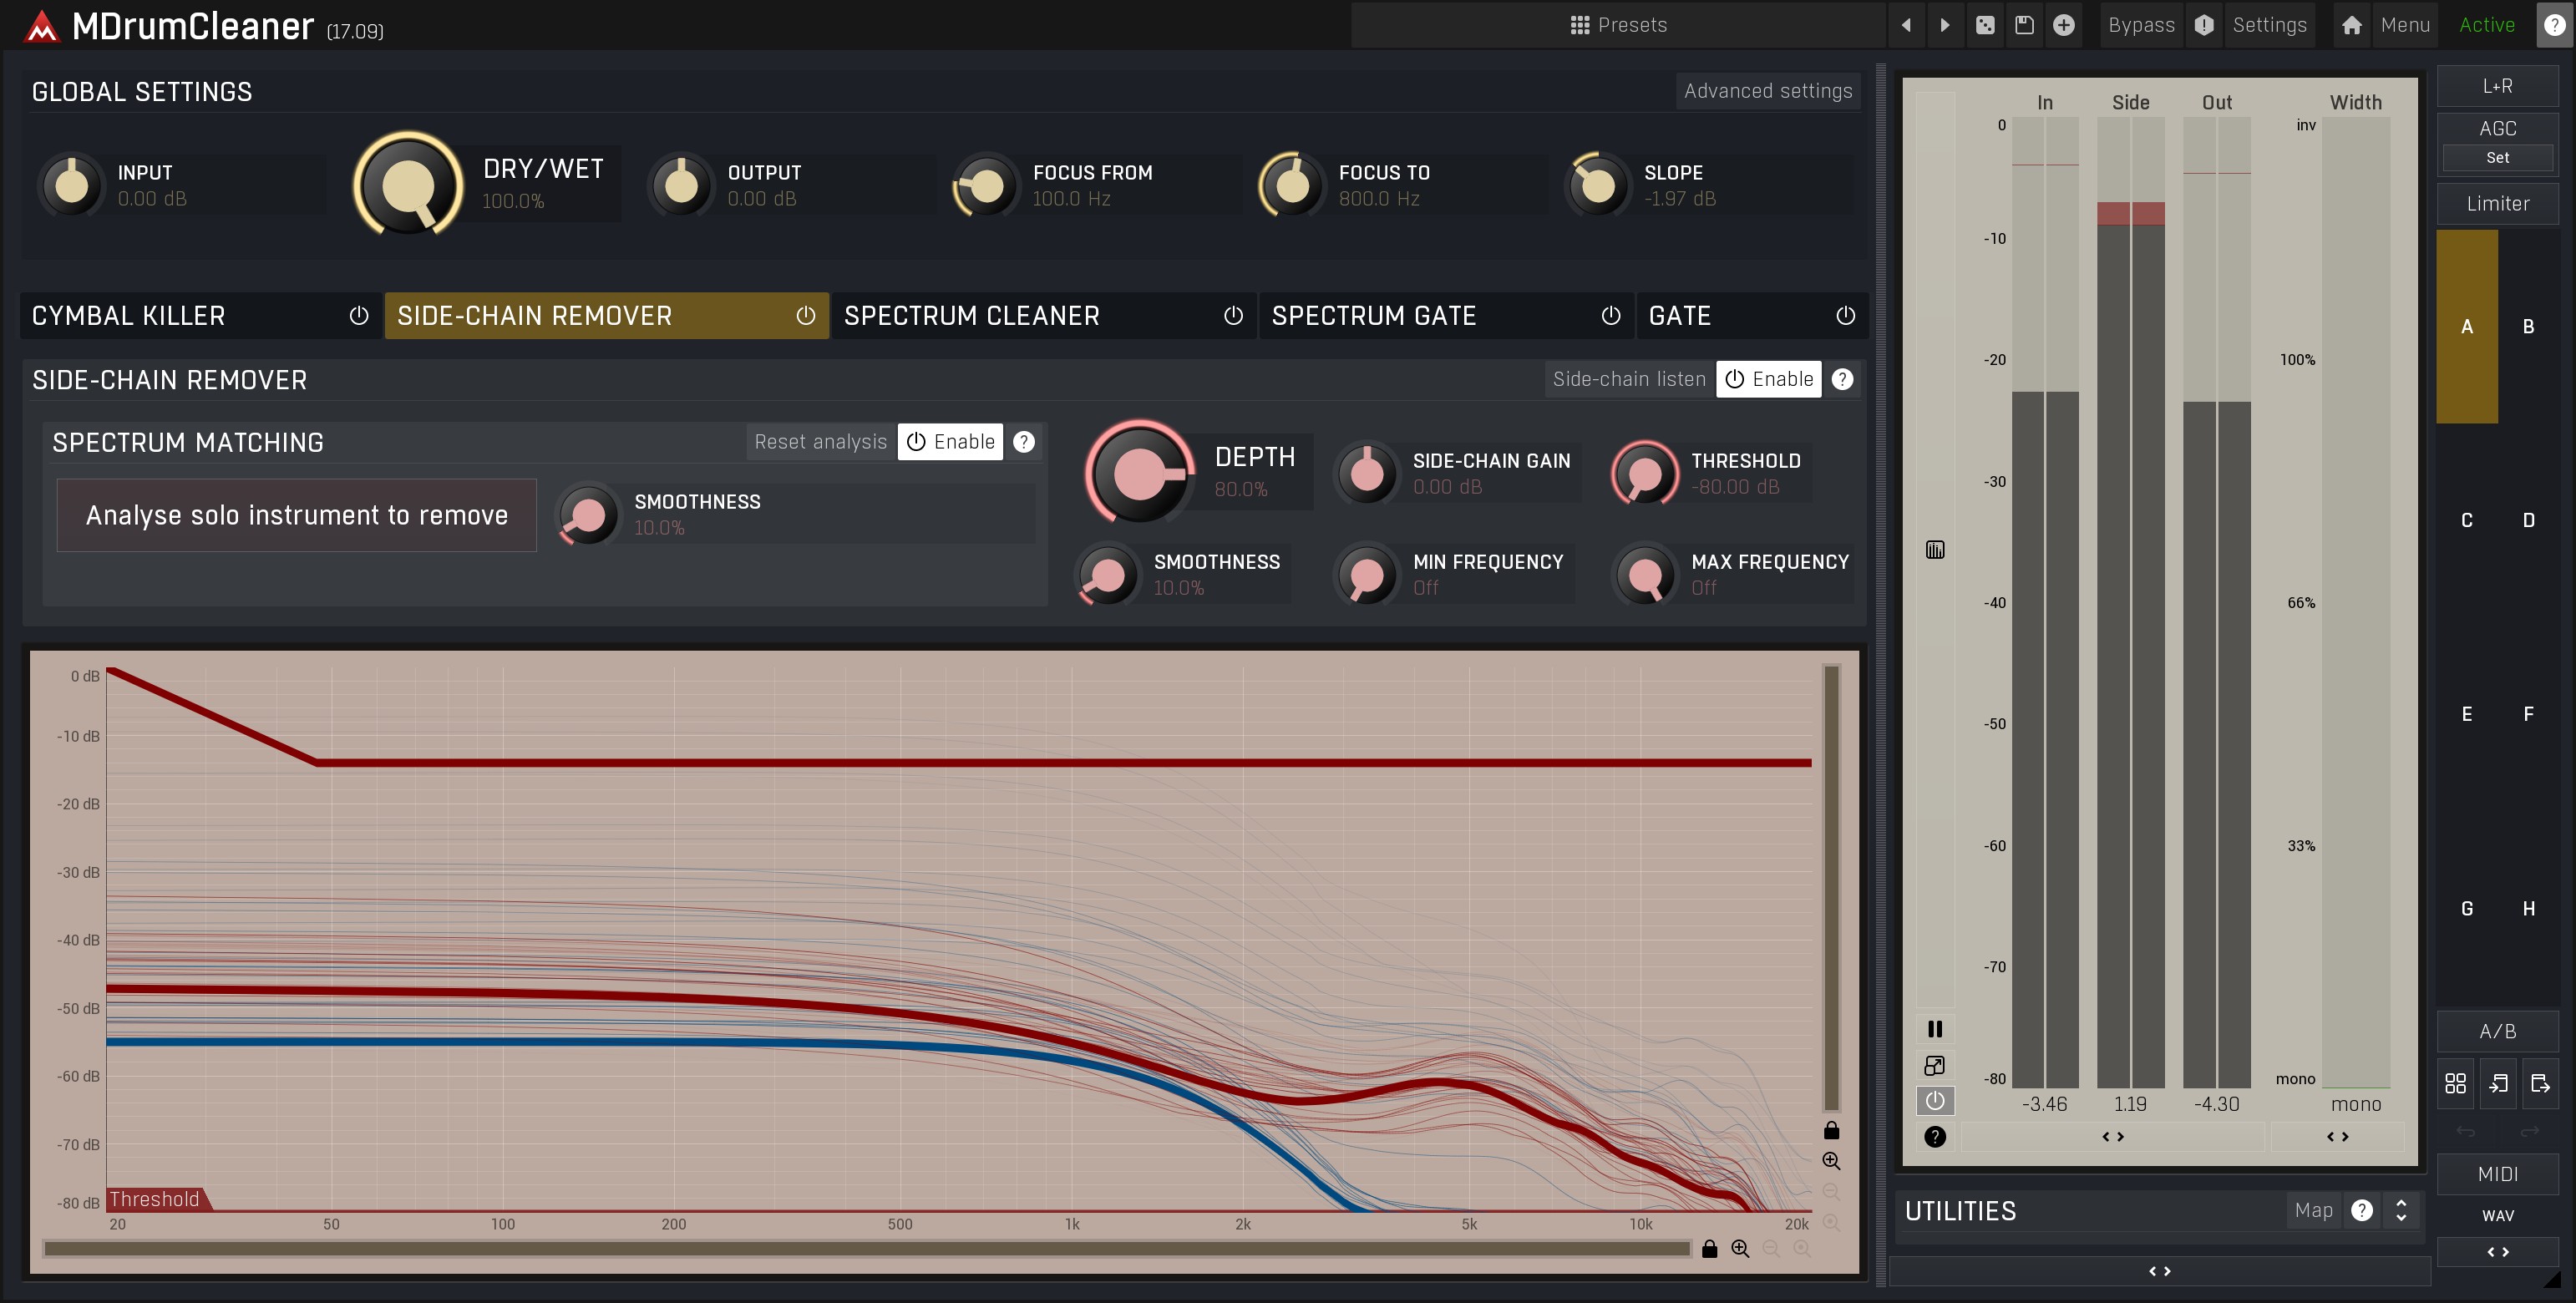Viewport: 2576px width, 1303px height.
Task: Click the MIDI button
Action: [2498, 1174]
